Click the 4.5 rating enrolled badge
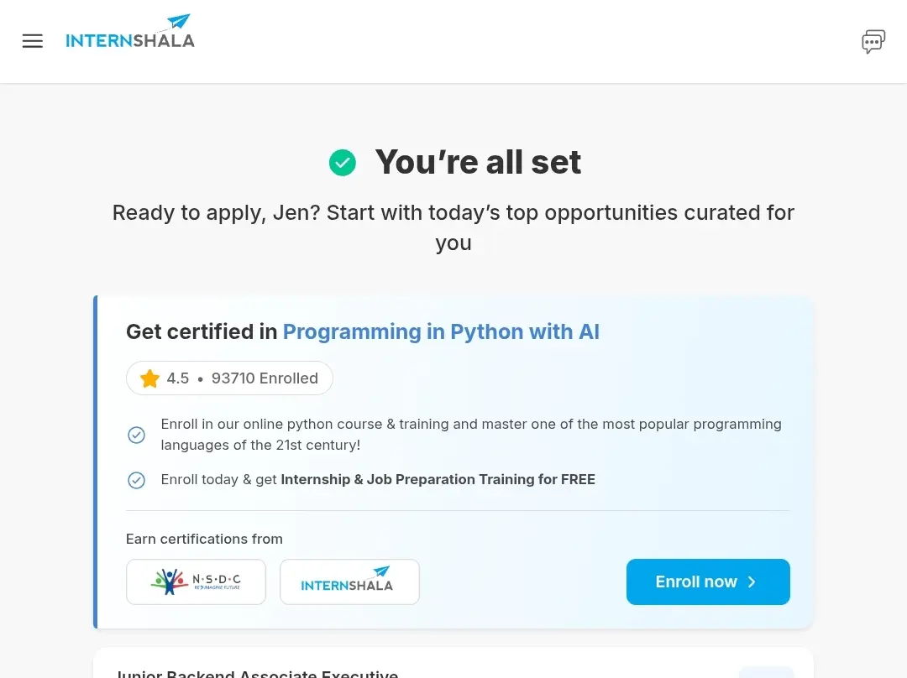Viewport: 907px width, 678px height. tap(229, 378)
